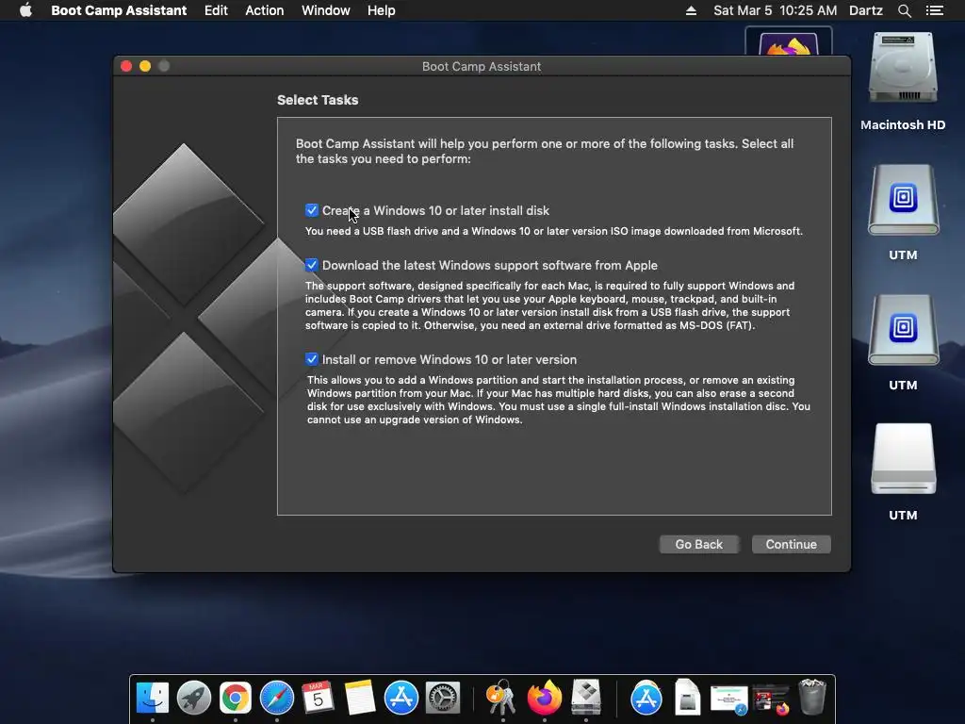Click the Continue button
965x724 pixels.
pos(791,544)
